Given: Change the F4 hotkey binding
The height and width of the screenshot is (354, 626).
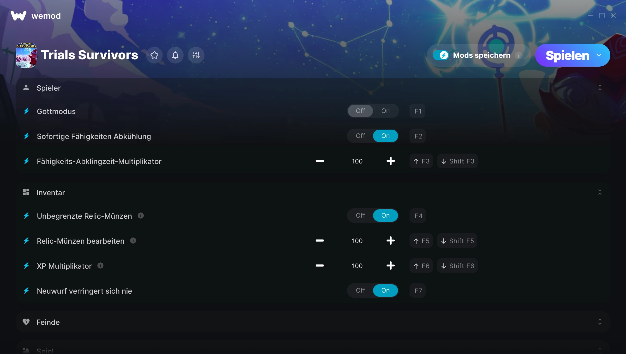Looking at the screenshot, I should 418,216.
